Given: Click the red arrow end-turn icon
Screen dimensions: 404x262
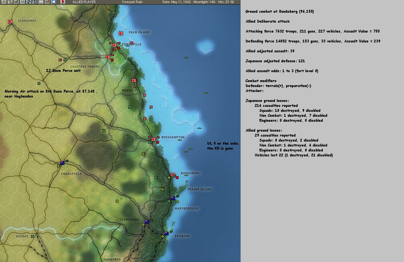Looking at the screenshot, I should point(63,2).
